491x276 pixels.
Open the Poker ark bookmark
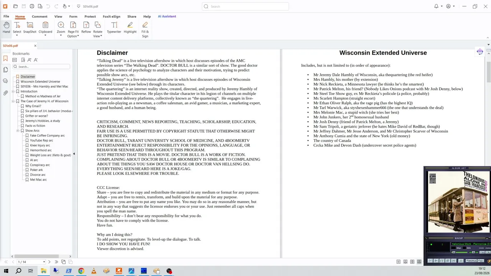[36, 170]
